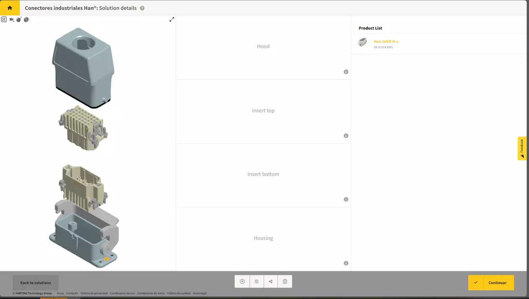This screenshot has height=299, width=529.
Task: Click the expand fullscreen arrows above the viewer
Action: coord(172,19)
